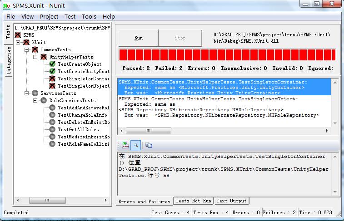Switch to the Tests Not Run tab
This screenshot has width=344, height=221.
click(x=193, y=201)
